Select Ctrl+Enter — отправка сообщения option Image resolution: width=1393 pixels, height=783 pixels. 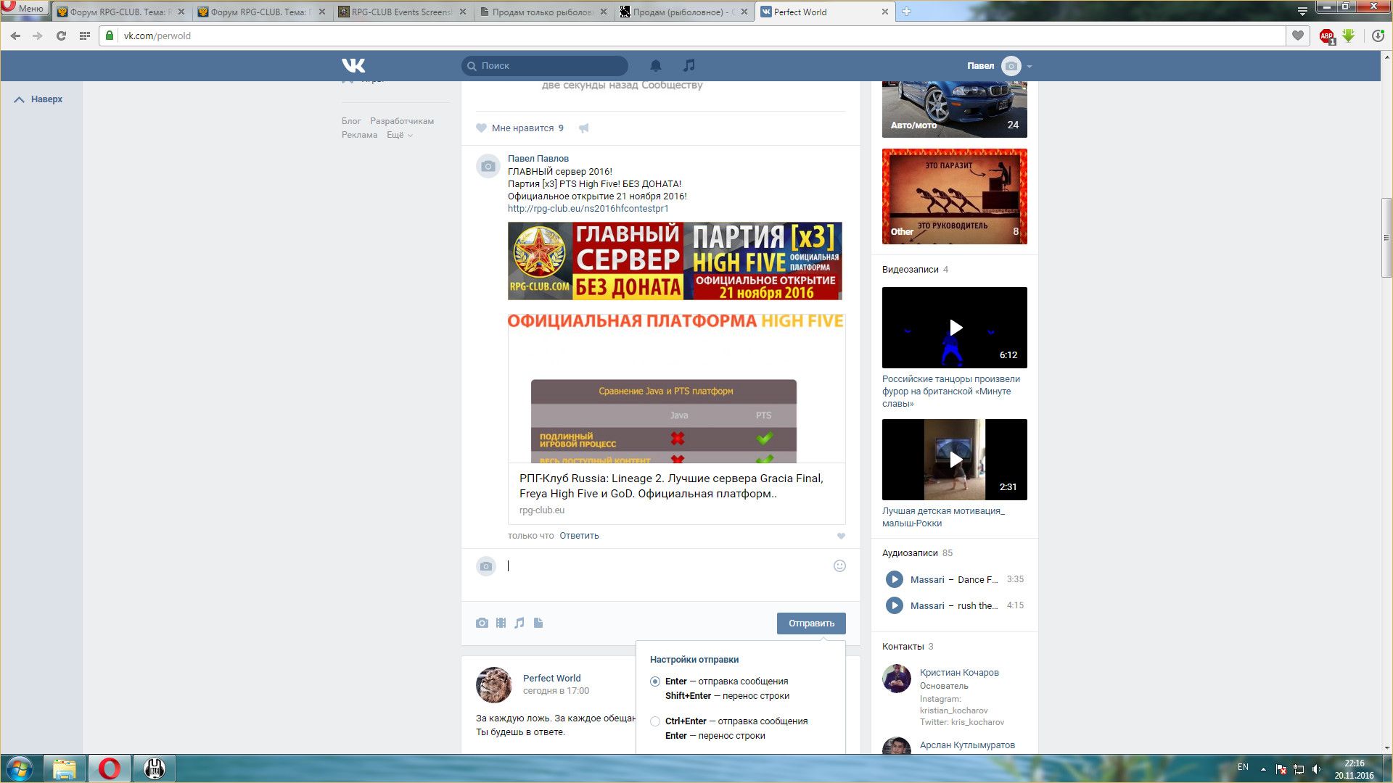(654, 721)
